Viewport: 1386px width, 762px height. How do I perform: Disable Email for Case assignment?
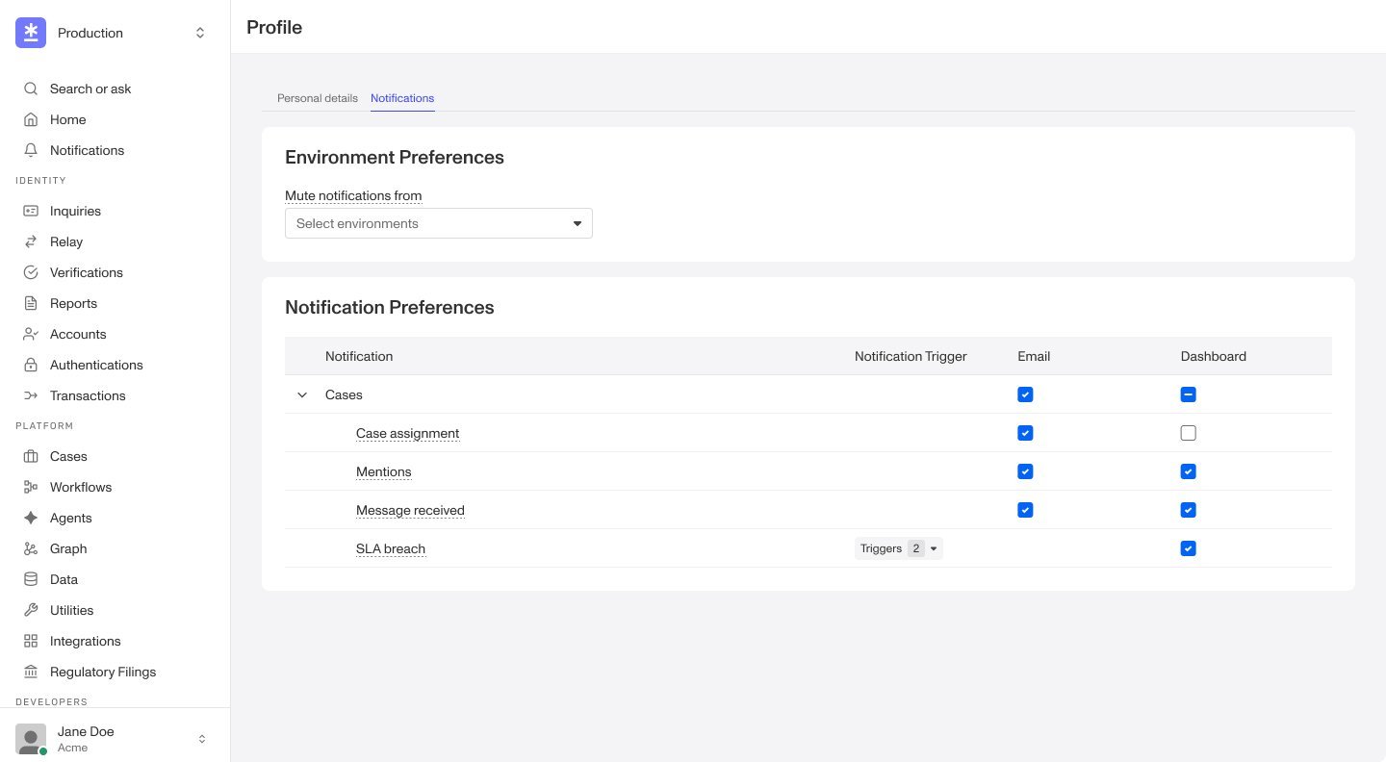[1025, 433]
